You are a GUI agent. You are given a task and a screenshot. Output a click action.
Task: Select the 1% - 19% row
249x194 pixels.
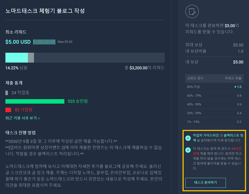(214, 122)
